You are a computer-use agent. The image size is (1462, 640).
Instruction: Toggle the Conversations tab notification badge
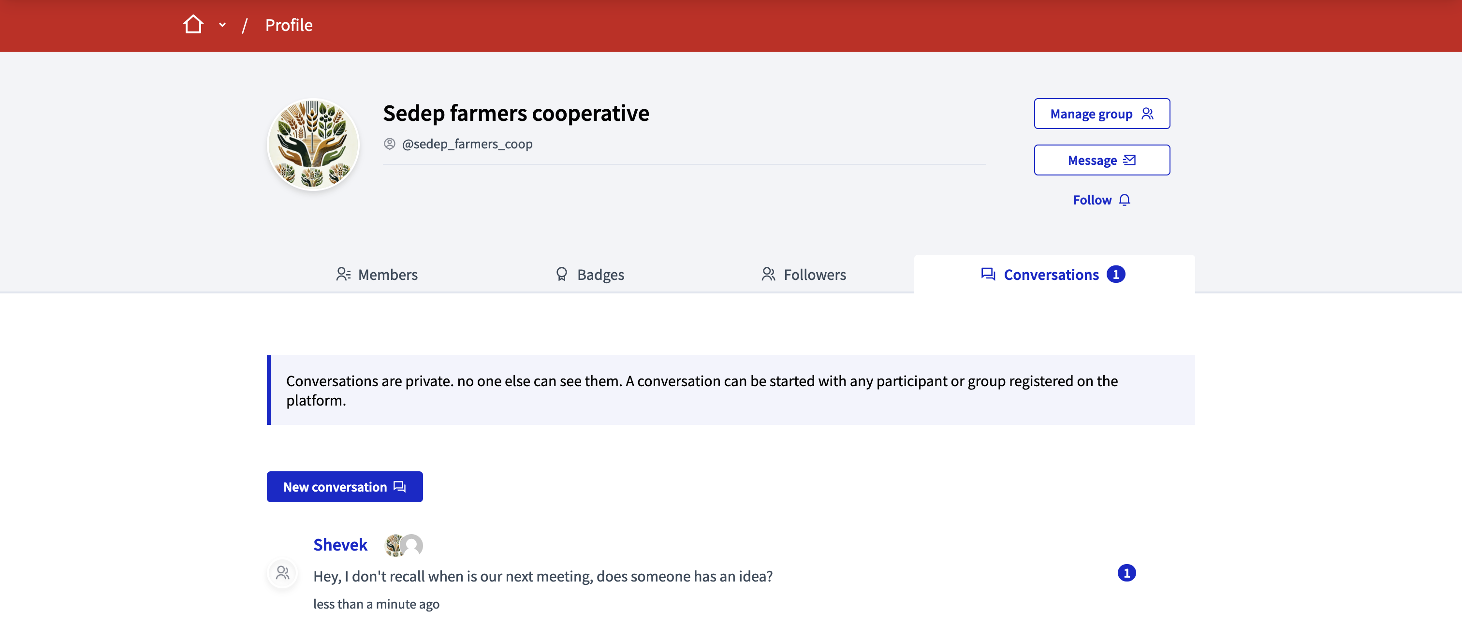(1115, 274)
